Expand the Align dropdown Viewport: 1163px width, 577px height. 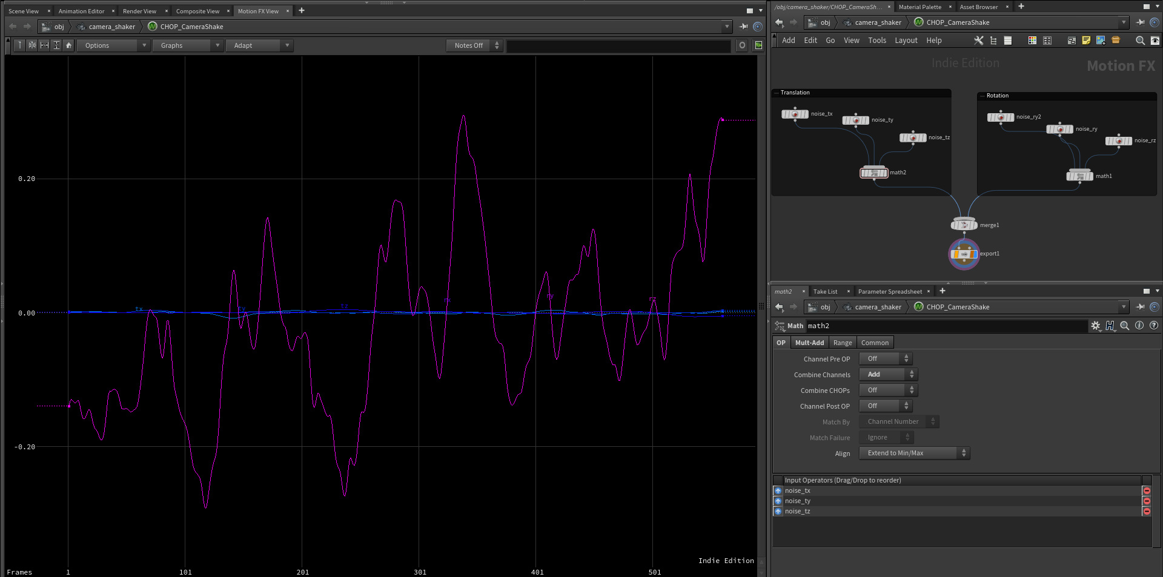coord(914,453)
